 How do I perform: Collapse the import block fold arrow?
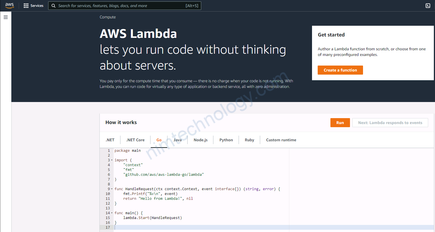pyautogui.click(x=112, y=160)
